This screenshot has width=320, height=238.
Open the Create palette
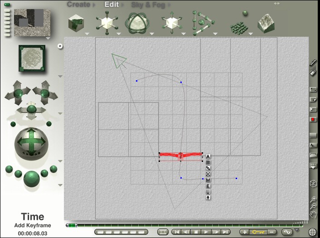click(x=78, y=5)
